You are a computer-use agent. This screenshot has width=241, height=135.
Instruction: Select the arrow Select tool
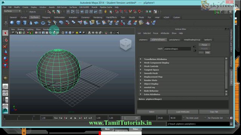[5, 33]
